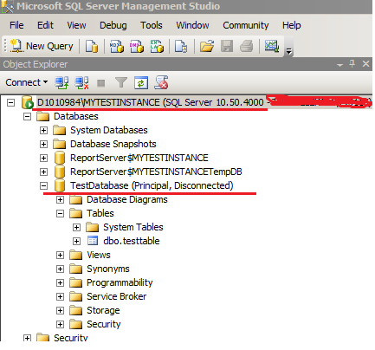This screenshot has width=375, height=350.
Task: Expand the Views folder
Action: pyautogui.click(x=60, y=255)
